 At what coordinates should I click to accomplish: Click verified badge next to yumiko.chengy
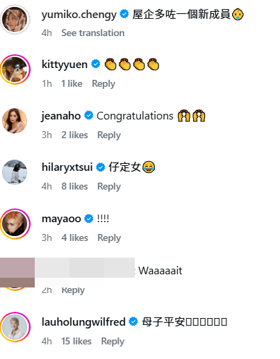click(x=124, y=14)
